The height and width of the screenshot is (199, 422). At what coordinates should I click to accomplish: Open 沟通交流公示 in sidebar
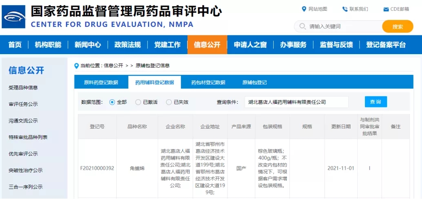pyautogui.click(x=23, y=121)
